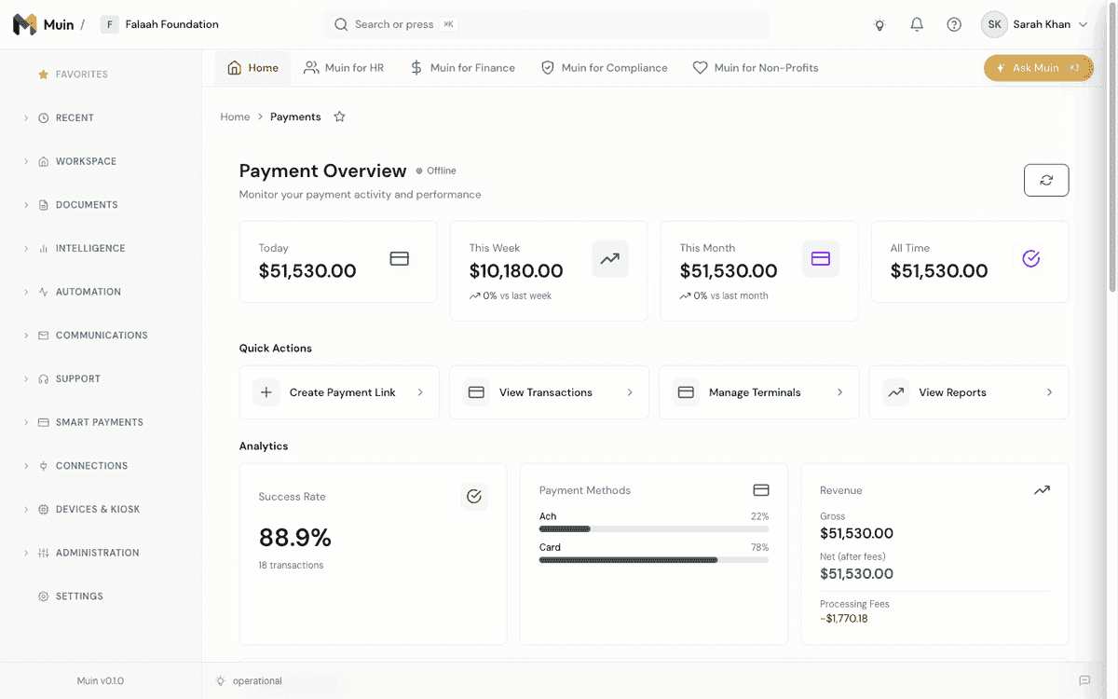Expand the Documents sidebar section

pyautogui.click(x=26, y=205)
